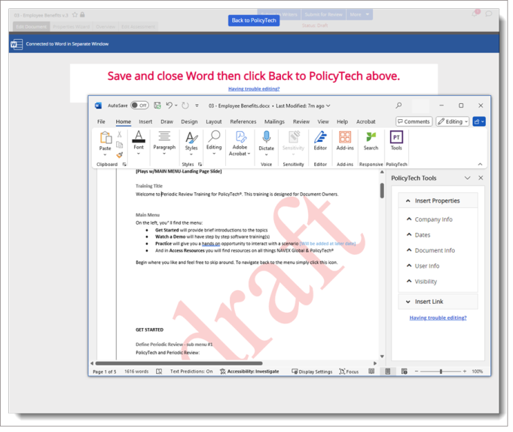Screen dimensions: 513x432
Task: Switch to the Insert ribbon tab
Action: click(145, 121)
